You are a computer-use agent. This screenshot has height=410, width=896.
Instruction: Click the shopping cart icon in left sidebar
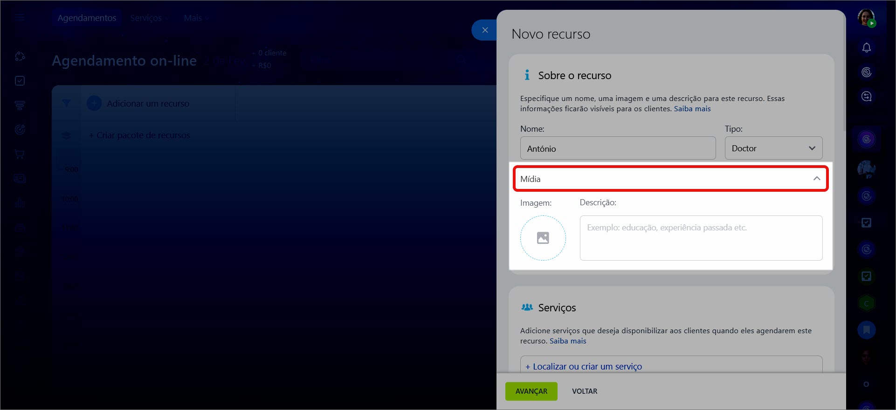coord(20,154)
